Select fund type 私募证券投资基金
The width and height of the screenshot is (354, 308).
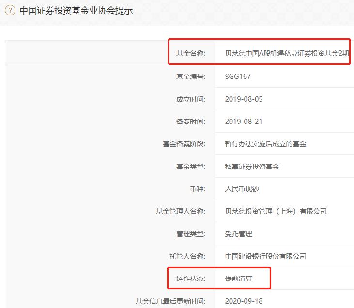(252, 167)
